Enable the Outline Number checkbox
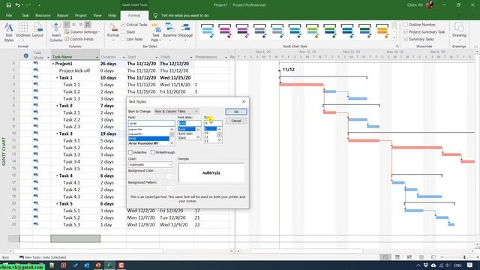 (406, 25)
